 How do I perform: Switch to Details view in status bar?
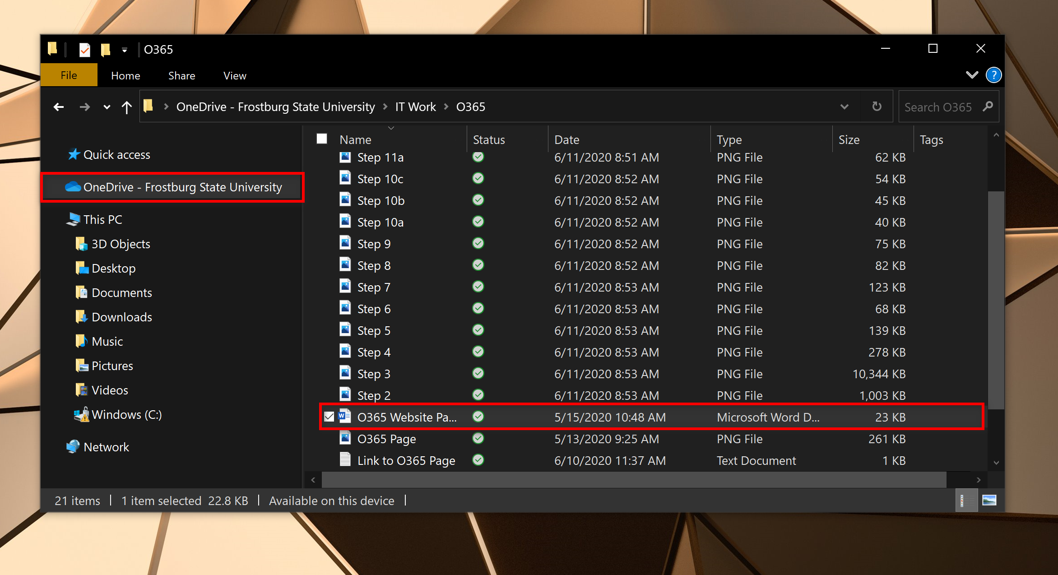(966, 501)
